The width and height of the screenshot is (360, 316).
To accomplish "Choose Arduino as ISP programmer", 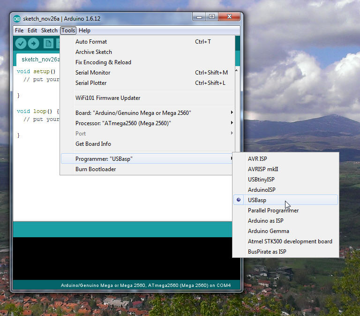I will click(x=265, y=221).
